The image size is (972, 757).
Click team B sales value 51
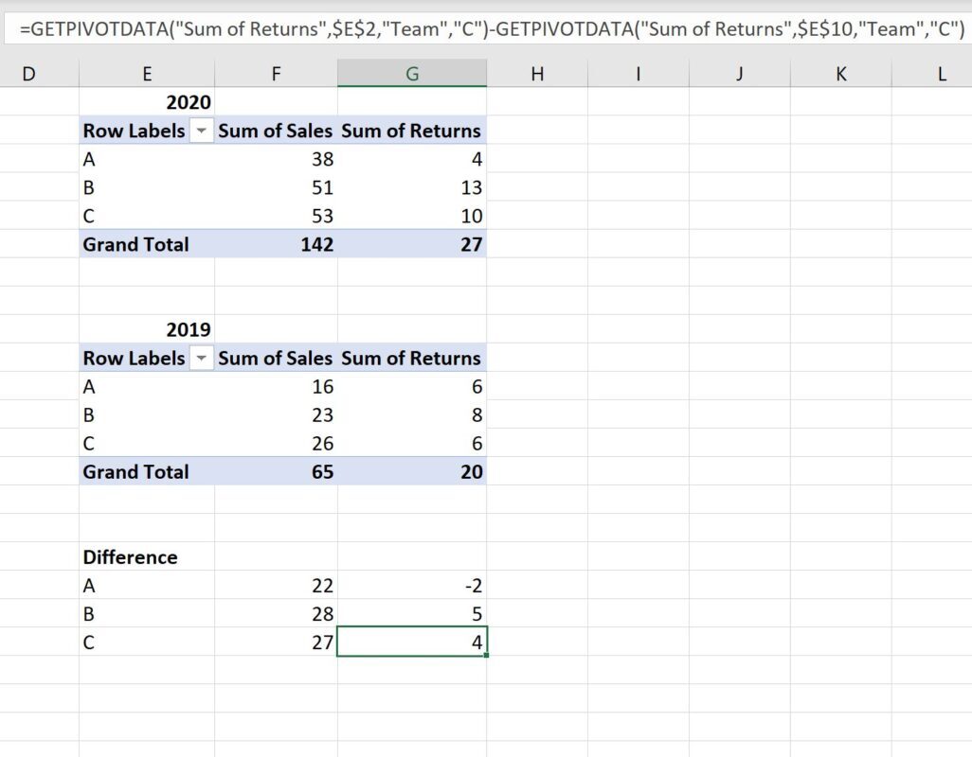coord(276,187)
